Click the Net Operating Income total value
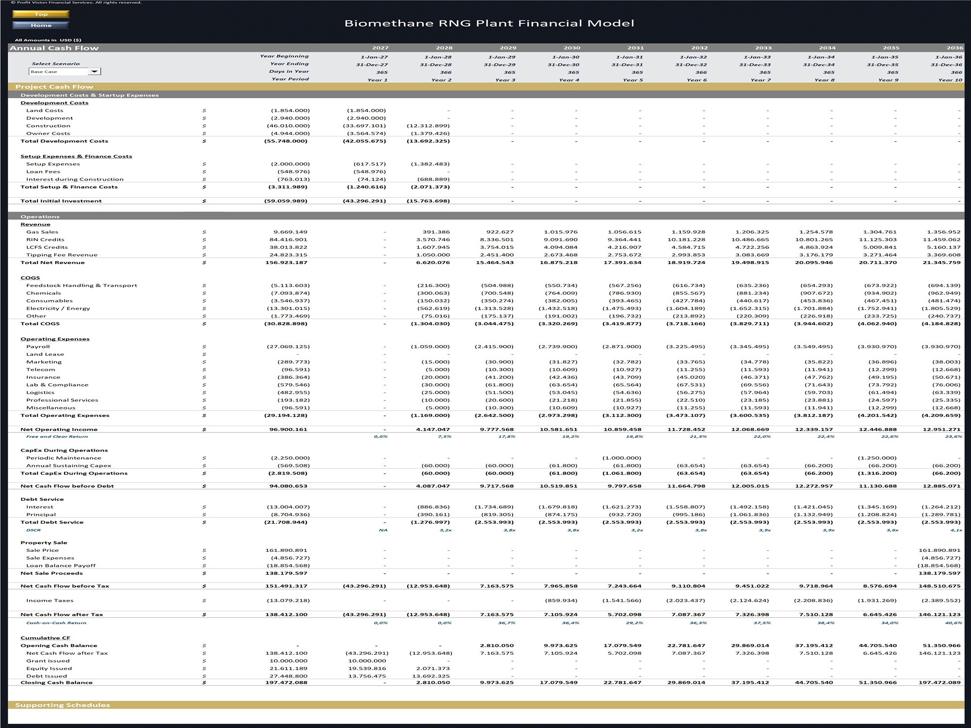 pyautogui.click(x=288, y=430)
